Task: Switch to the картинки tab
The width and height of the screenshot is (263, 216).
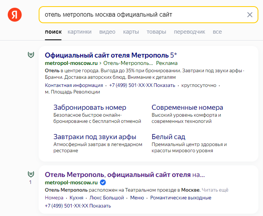Action: click(80, 32)
